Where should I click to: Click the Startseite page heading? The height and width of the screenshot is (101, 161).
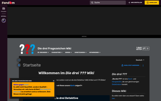pyautogui.click(x=32, y=65)
